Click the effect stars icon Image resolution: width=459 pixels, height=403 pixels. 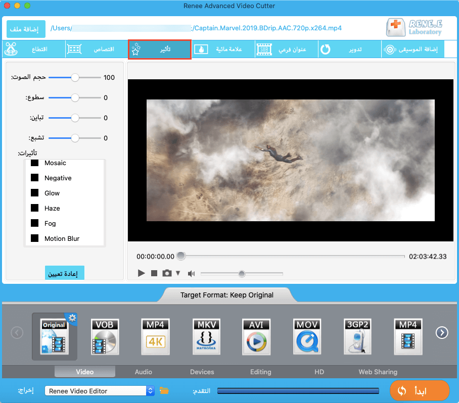coord(136,49)
